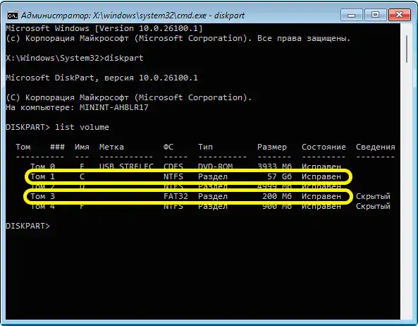Click the 'Имя' column header
418x326 pixels.
pyautogui.click(x=82, y=147)
